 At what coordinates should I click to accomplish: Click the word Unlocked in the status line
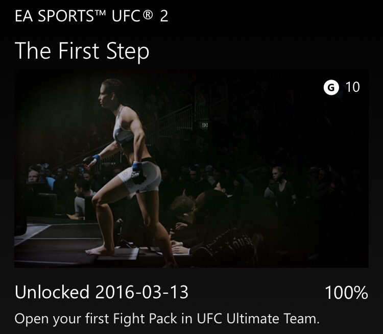[52, 292]
